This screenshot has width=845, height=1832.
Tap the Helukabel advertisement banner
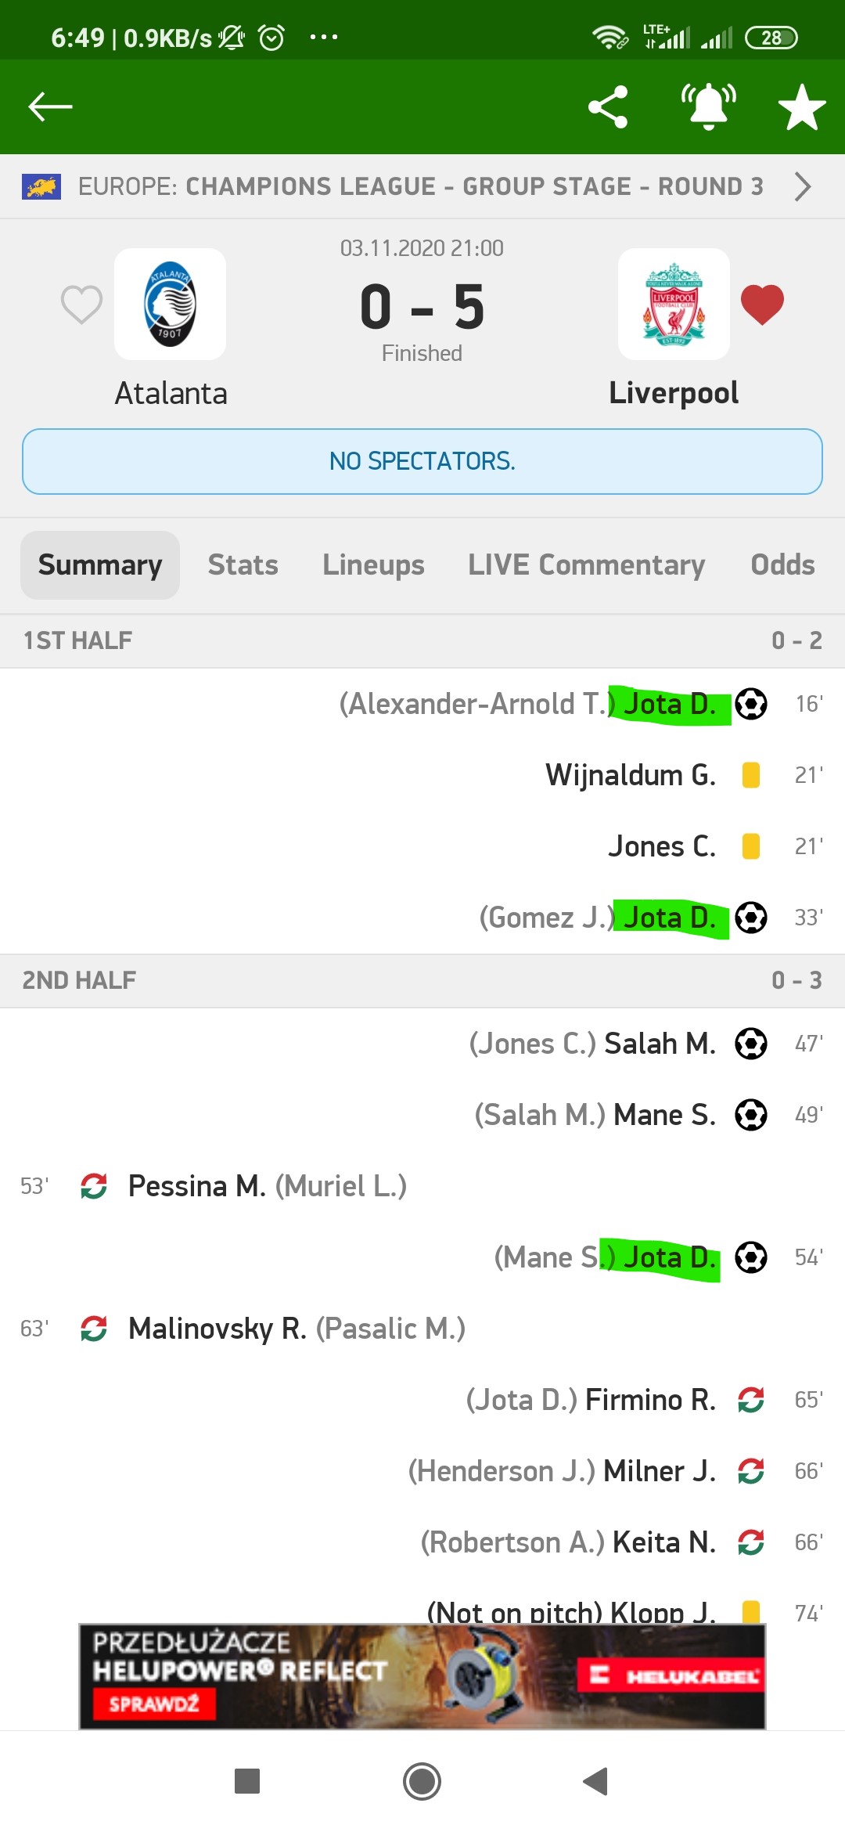coord(422,1675)
